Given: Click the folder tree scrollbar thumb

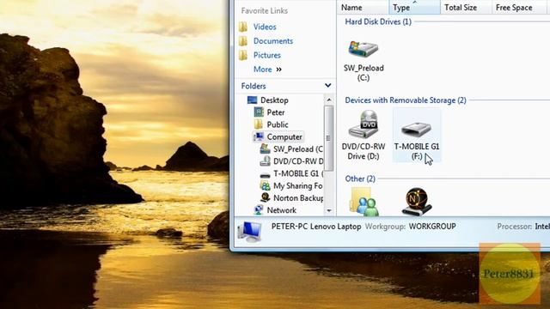Looking at the screenshot, I should (x=328, y=138).
